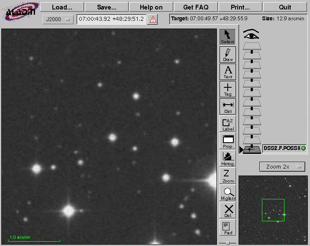The width and height of the screenshot is (310, 246).
Task: Toggle the eye visibility icon above layers
Action: point(251,34)
